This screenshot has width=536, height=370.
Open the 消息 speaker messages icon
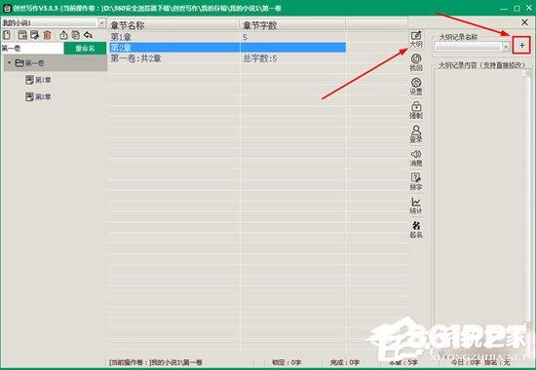coord(416,158)
